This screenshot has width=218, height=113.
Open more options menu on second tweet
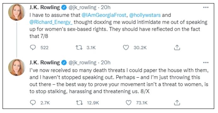coord(206,63)
